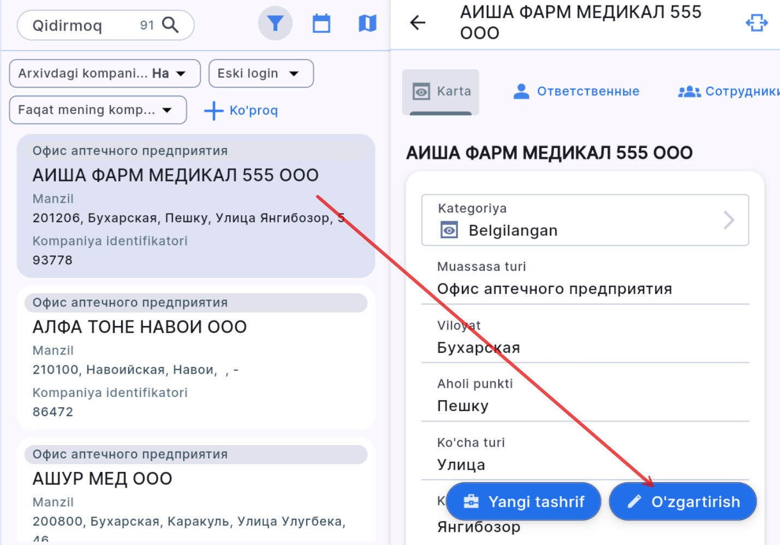Go back using the arrow icon
780x545 pixels.
click(x=417, y=22)
